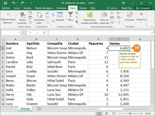Image resolution: width=155 pixels, height=116 pixels.
Task: Click horizontal scrollbar right arrow
Action: coord(149,109)
